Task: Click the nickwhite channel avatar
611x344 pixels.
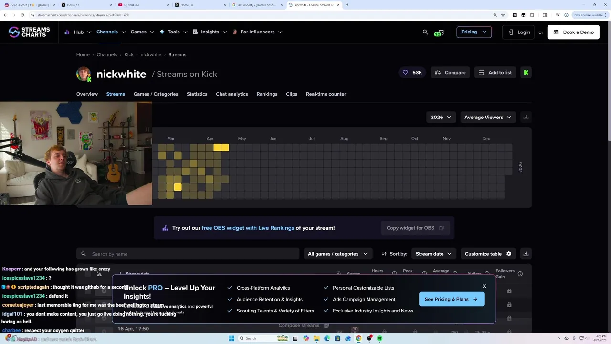Action: [x=84, y=74]
